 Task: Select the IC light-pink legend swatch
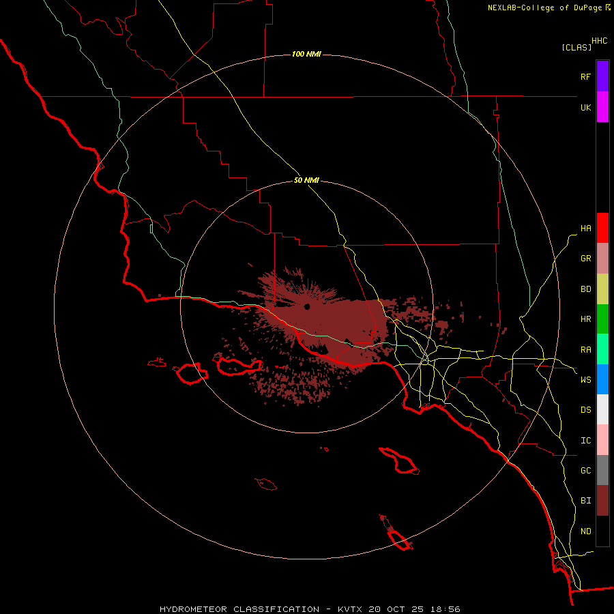pos(602,440)
